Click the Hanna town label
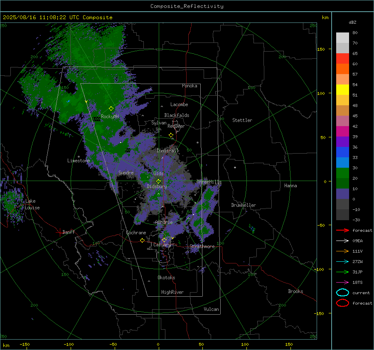This screenshot has width=374, height=350. [x=290, y=186]
